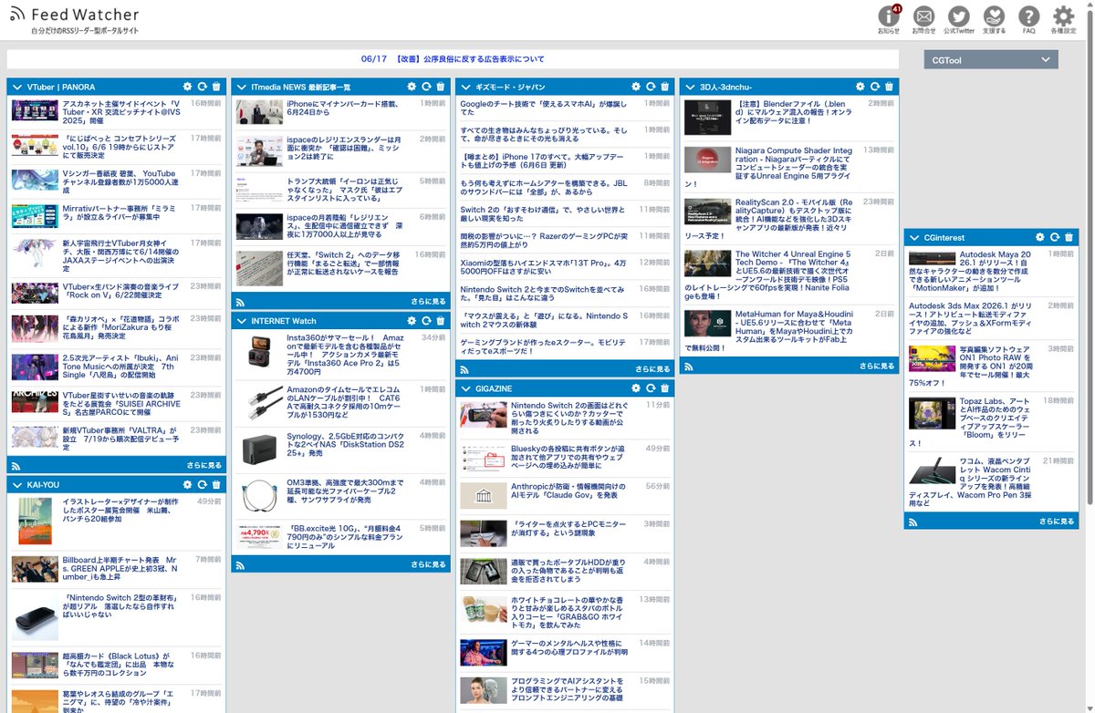Click the Witcher 4 Unreal Engine 5 thumbnail

coord(708,263)
